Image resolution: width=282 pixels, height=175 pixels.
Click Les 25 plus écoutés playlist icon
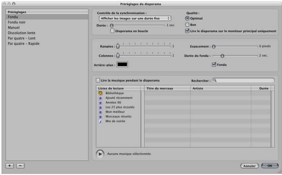click(x=101, y=107)
